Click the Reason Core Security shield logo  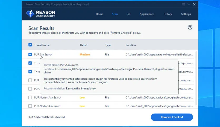[30, 14]
